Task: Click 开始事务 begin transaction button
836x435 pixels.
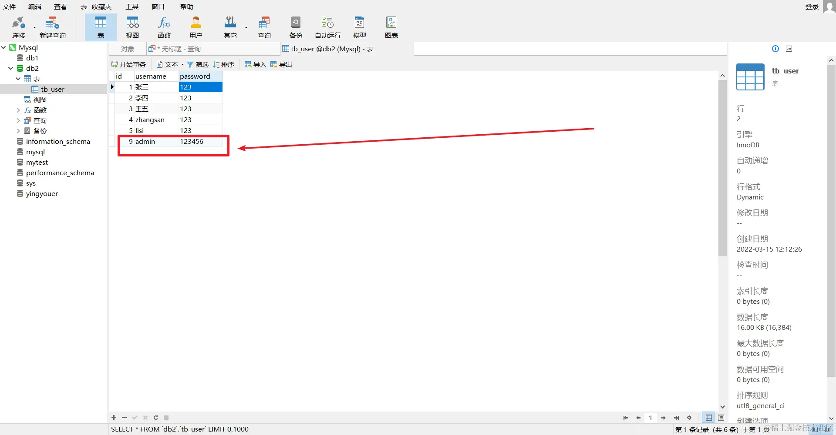Action: (x=129, y=64)
